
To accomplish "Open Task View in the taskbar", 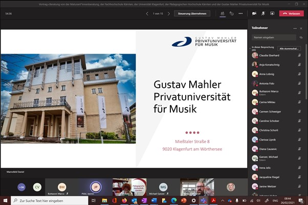I will [94, 200].
